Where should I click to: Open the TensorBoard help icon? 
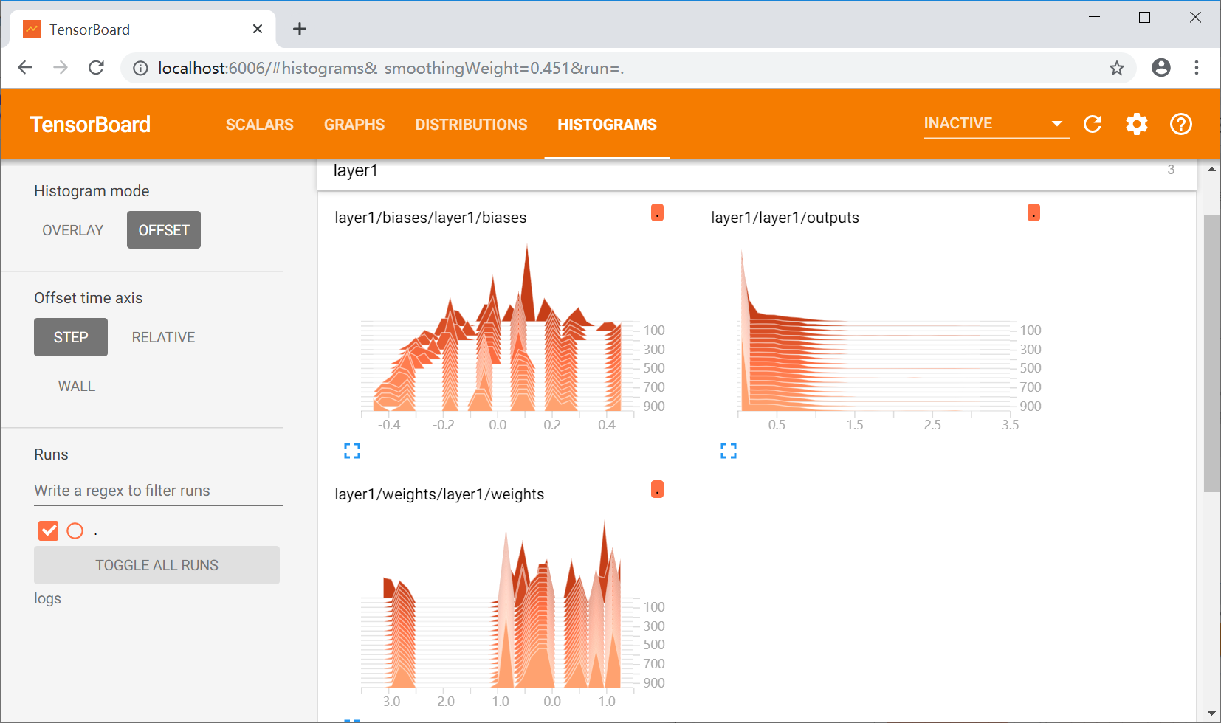pyautogui.click(x=1181, y=124)
